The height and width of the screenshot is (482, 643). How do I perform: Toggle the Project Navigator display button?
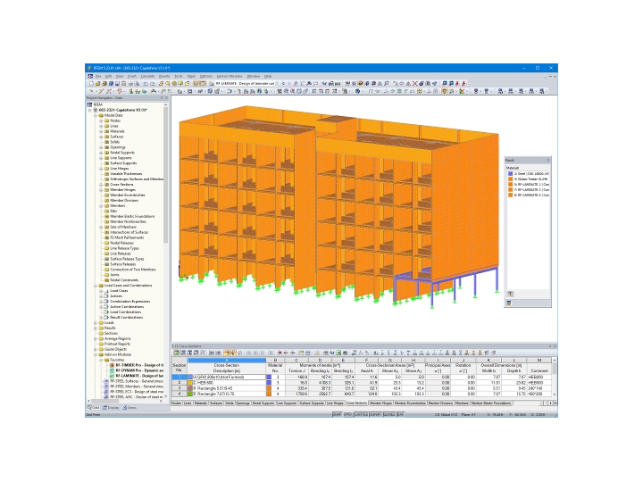coord(196,83)
